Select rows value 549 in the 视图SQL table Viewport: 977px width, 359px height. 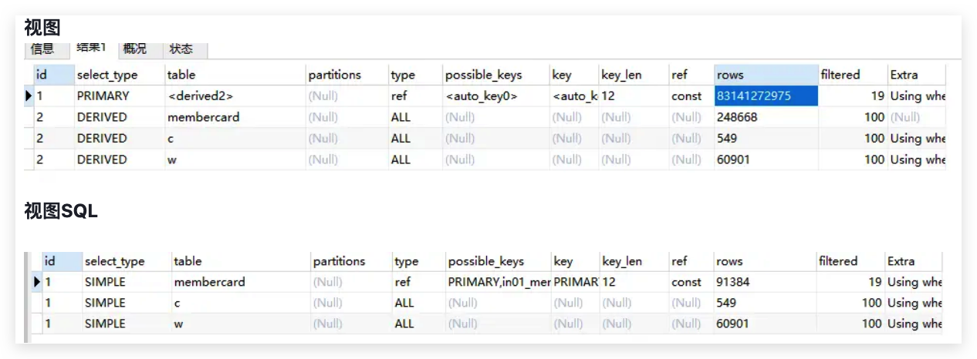pos(764,303)
